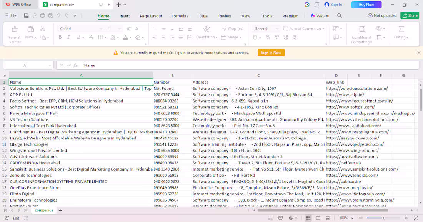Go to first sheet navigation arrow

tap(5, 210)
